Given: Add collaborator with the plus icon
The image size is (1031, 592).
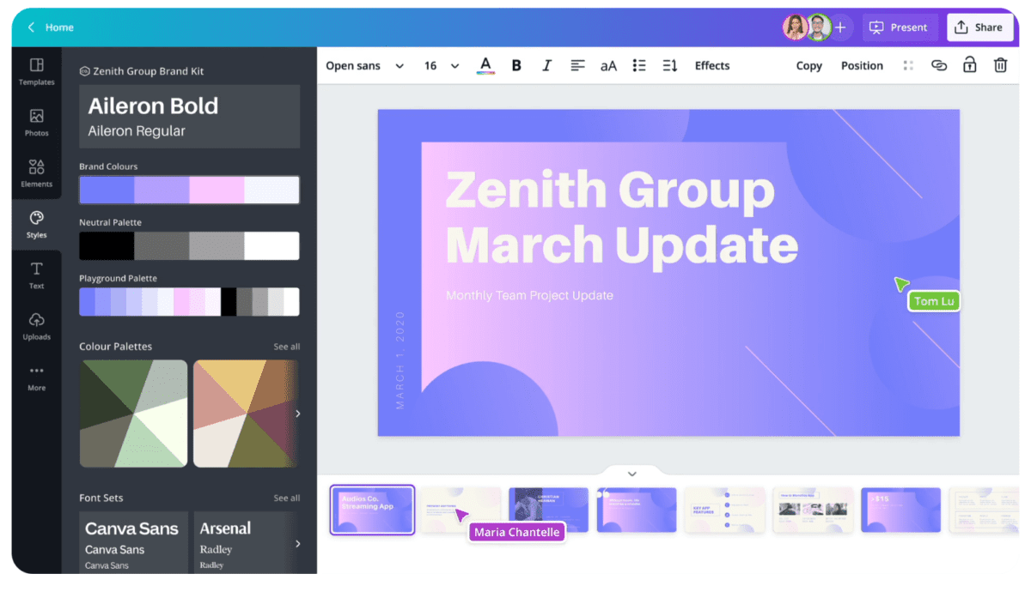Looking at the screenshot, I should coord(840,27).
